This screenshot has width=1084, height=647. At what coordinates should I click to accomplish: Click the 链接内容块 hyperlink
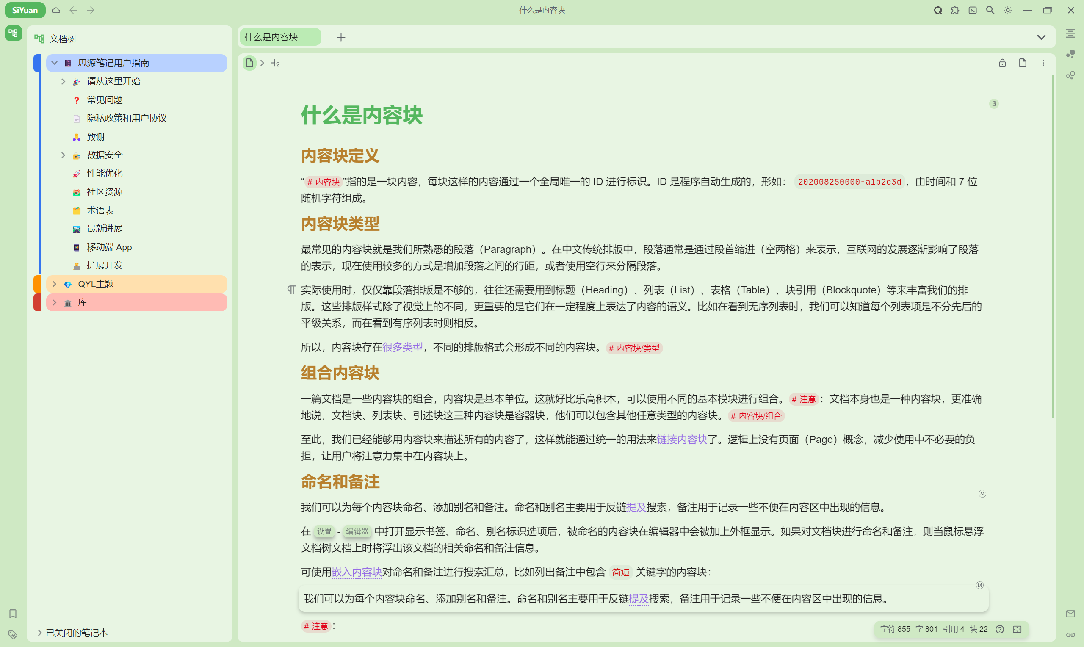(x=682, y=440)
